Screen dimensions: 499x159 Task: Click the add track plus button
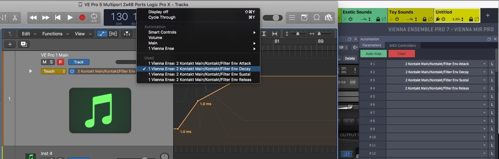click(x=10, y=44)
